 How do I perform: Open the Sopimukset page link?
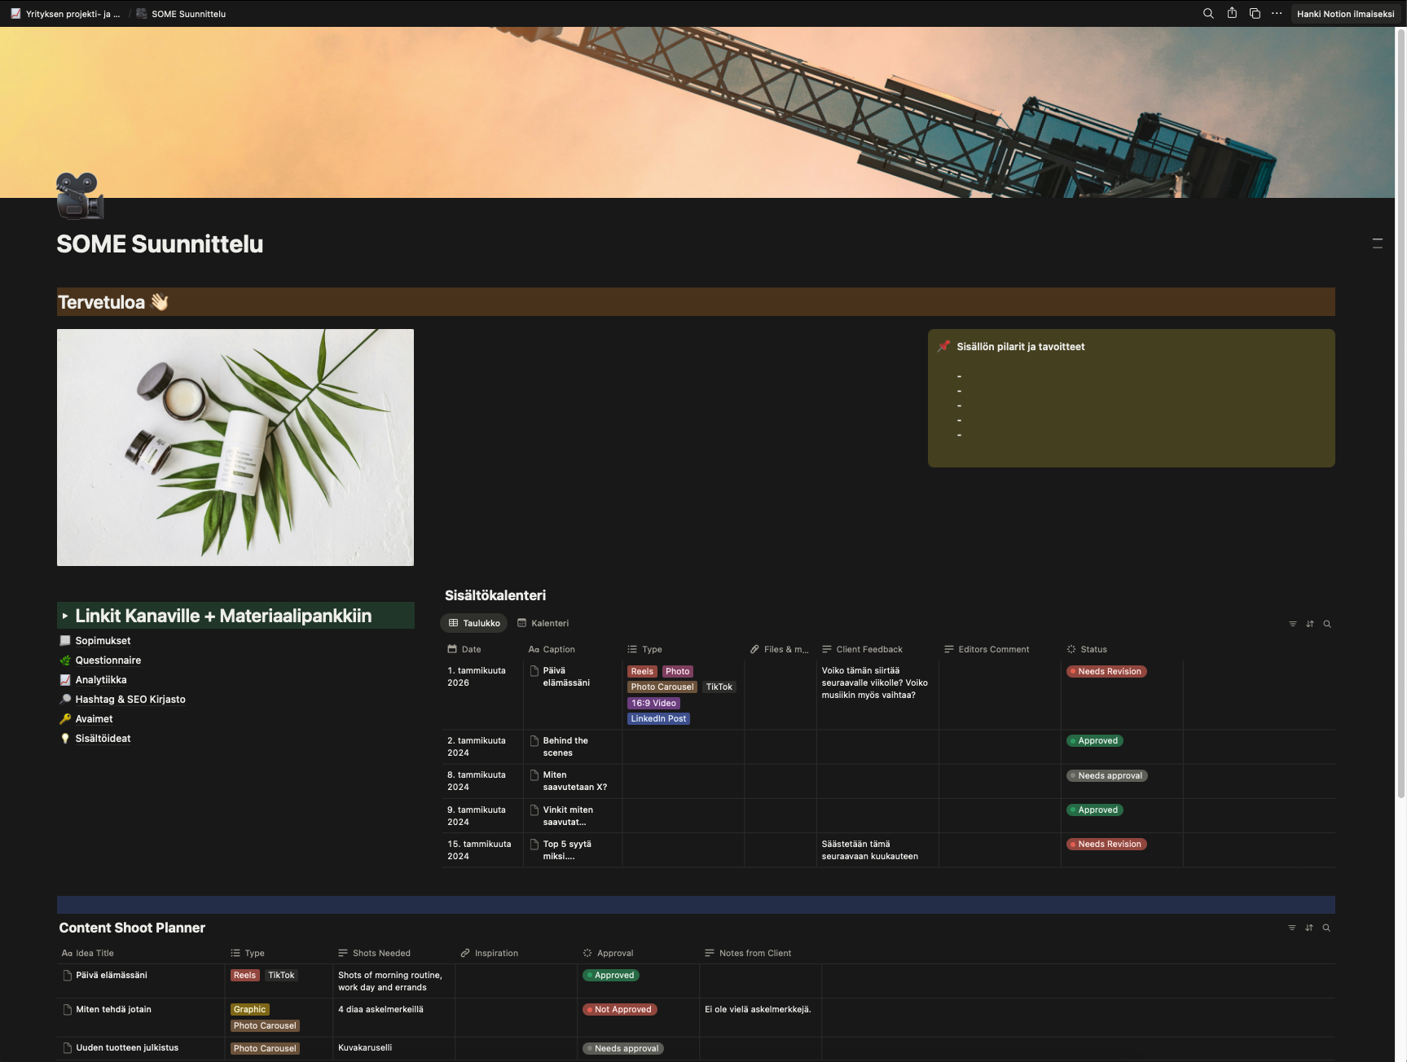(x=103, y=641)
